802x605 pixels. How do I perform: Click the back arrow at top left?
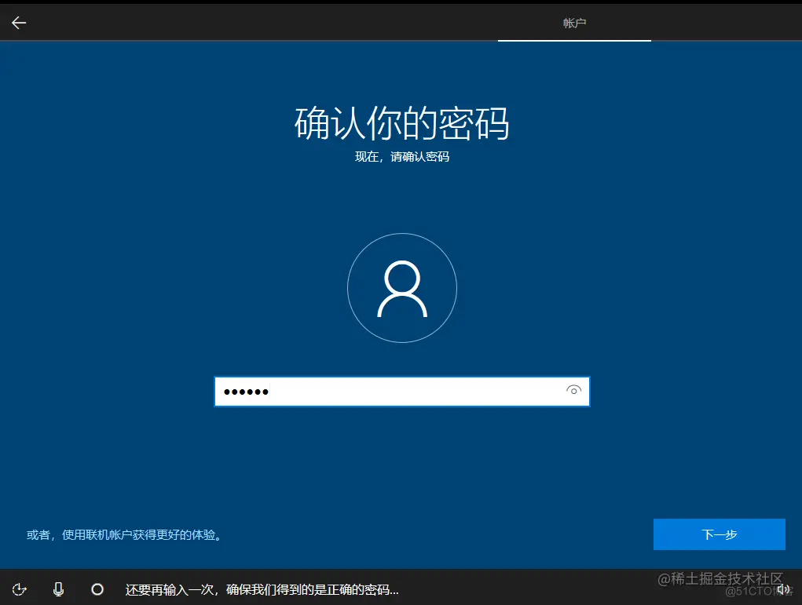[17, 22]
